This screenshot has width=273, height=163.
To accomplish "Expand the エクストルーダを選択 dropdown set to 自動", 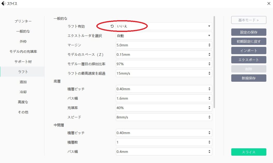I will tap(164, 36).
